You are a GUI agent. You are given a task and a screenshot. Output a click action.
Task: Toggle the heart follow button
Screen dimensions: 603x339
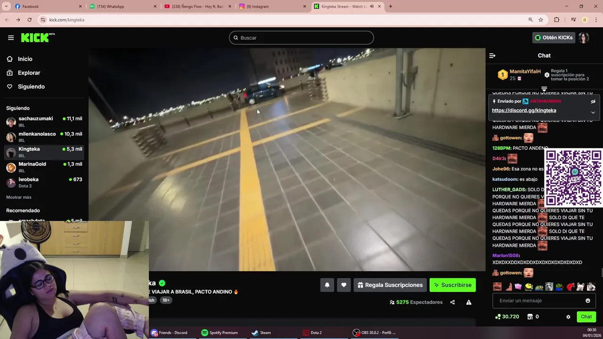point(344,285)
